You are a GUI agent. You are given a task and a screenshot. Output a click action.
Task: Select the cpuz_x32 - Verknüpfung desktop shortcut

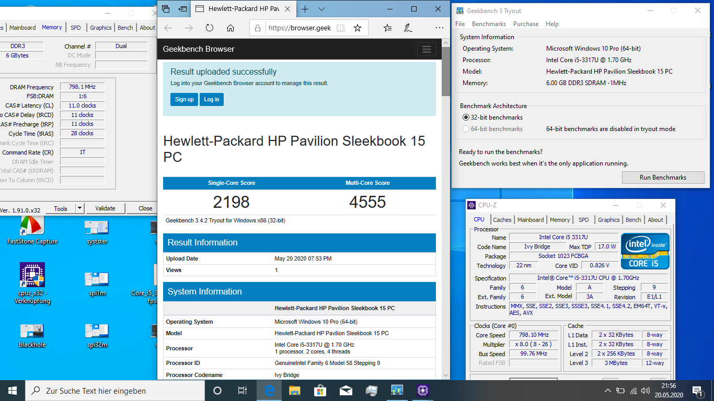coord(32,283)
